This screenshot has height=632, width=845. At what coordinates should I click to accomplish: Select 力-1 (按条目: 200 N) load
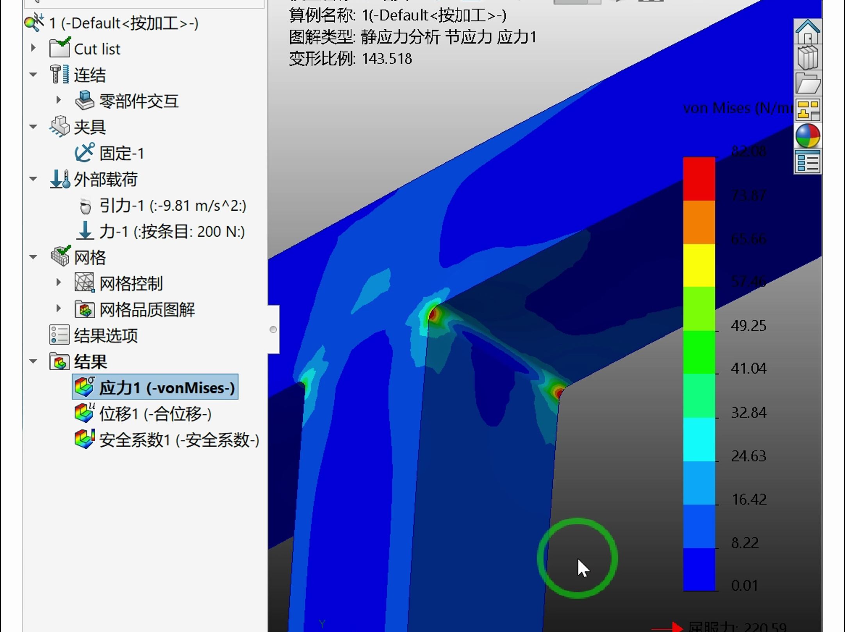click(172, 231)
